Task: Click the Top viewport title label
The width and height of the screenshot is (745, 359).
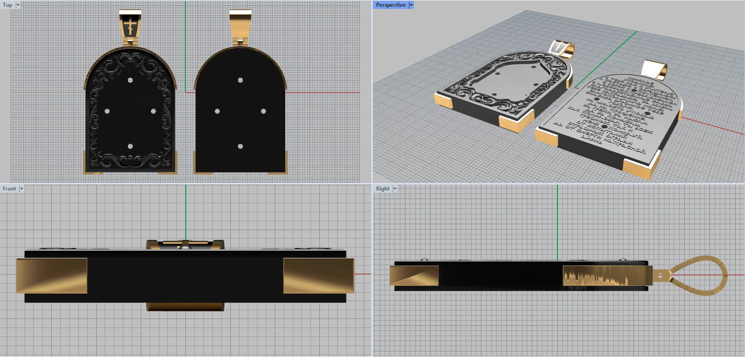Action: coord(7,5)
